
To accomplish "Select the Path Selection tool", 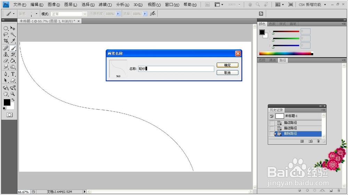I will pos(6,80).
